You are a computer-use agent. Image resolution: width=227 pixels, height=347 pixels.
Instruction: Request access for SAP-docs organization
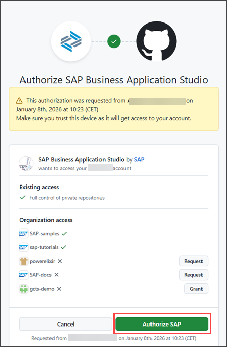click(x=193, y=275)
